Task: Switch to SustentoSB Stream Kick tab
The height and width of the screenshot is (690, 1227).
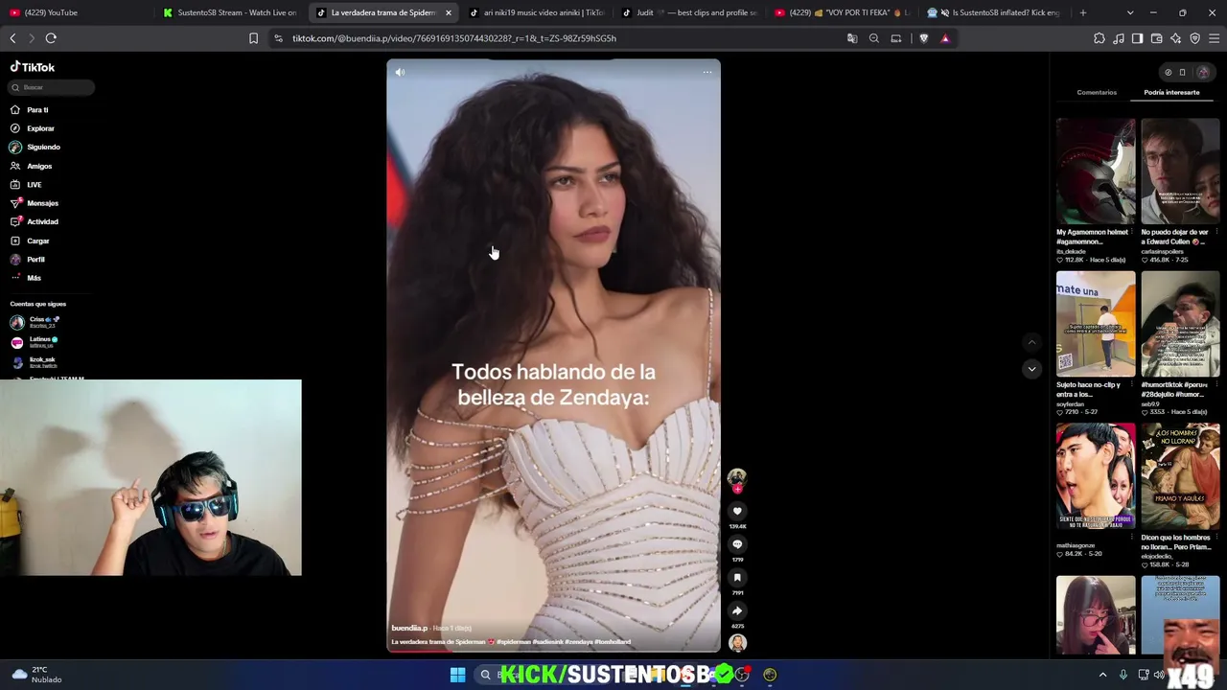Action: 230,12
